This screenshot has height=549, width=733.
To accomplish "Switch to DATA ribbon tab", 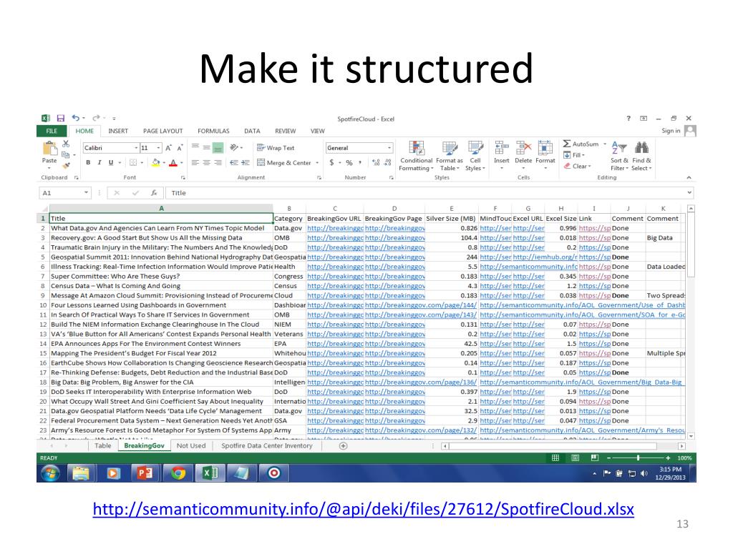I will click(x=252, y=132).
